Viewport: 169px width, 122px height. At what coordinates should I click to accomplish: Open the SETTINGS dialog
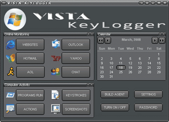coord(148,94)
